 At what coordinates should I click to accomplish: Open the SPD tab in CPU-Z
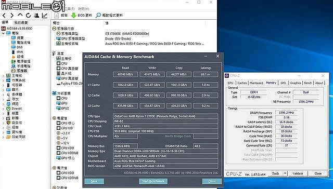coord(283,83)
